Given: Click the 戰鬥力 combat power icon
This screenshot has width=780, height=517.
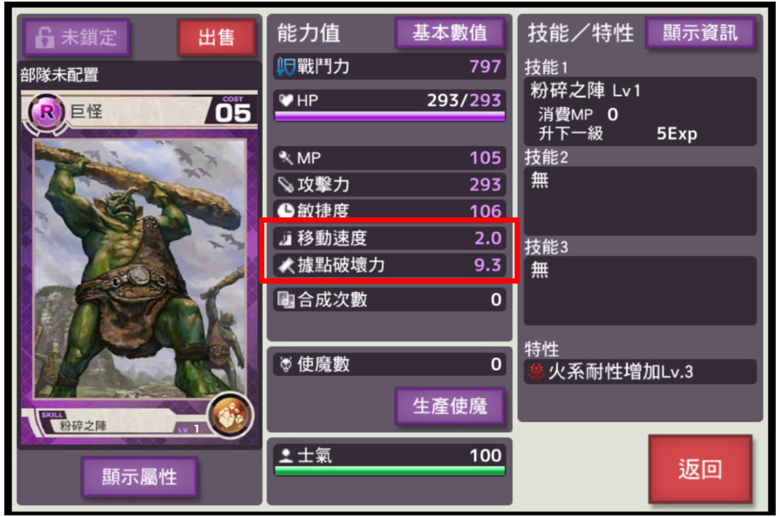Looking at the screenshot, I should [x=285, y=67].
